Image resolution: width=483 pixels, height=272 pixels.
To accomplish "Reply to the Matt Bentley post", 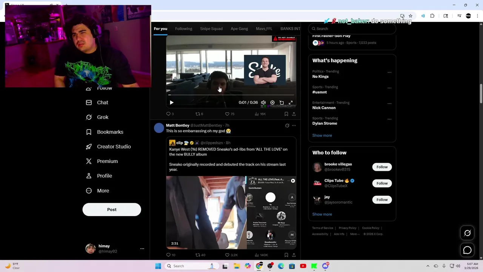I will (x=171, y=255).
